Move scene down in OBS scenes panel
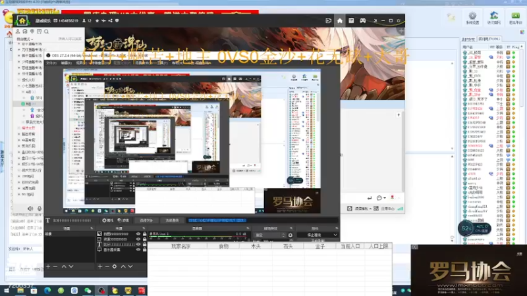 click(71, 266)
